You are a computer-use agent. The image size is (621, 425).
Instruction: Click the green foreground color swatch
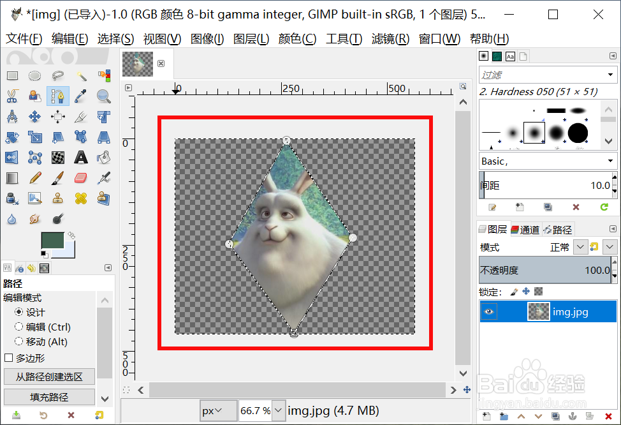coord(52,240)
